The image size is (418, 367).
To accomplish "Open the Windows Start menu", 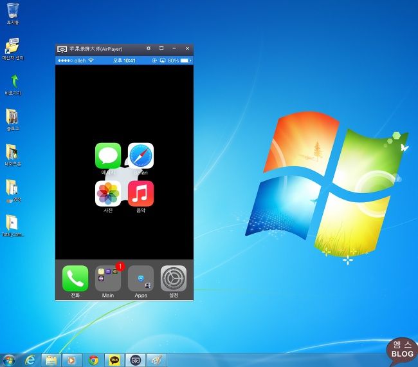I will (9, 361).
